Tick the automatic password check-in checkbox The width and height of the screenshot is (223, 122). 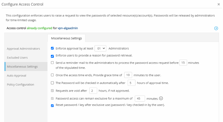click(x=52, y=83)
